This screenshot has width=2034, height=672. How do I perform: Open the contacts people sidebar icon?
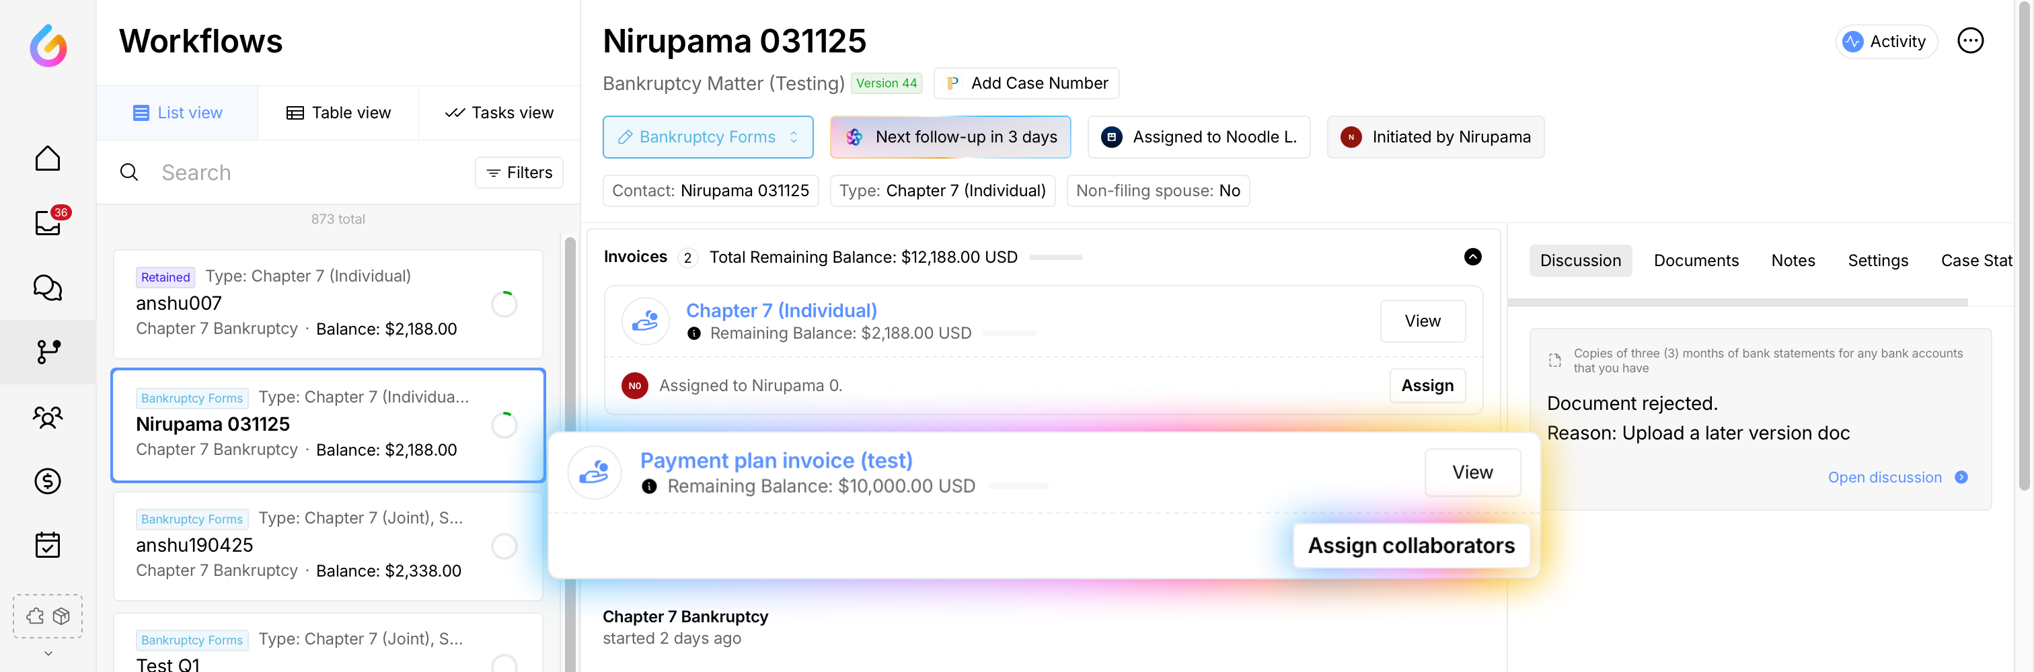tap(47, 417)
